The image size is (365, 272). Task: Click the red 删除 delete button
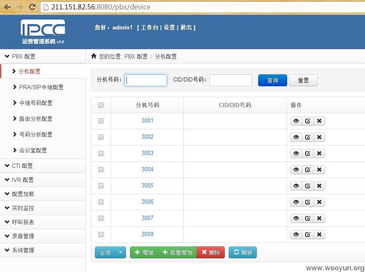pyautogui.click(x=211, y=252)
